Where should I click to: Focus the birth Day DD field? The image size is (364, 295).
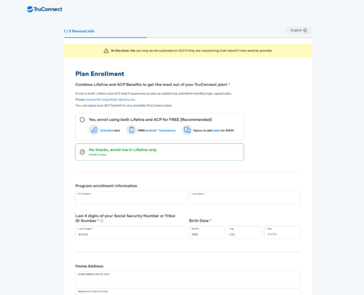pyautogui.click(x=244, y=232)
